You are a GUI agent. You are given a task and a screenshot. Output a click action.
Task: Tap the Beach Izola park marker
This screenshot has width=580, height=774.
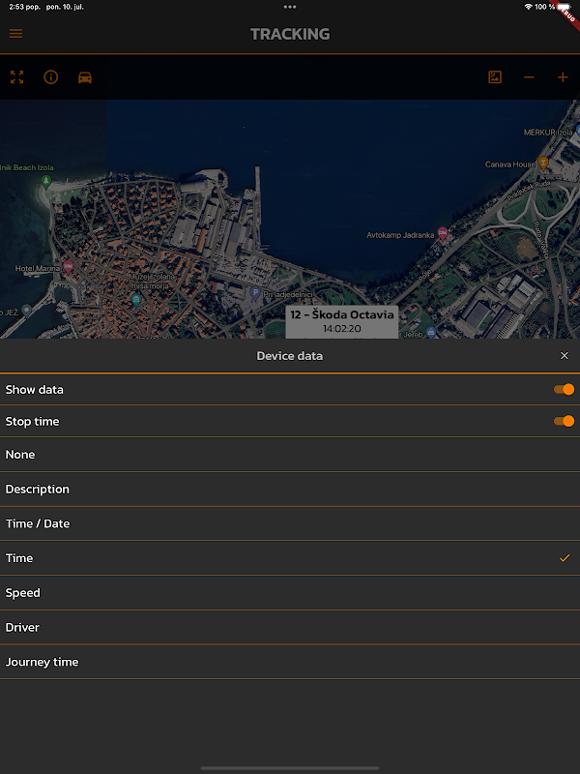pos(45,181)
